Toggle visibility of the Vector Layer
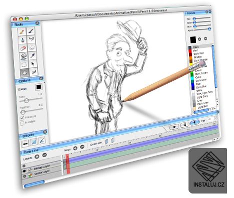This screenshot has height=198, width=234. tap(25, 176)
